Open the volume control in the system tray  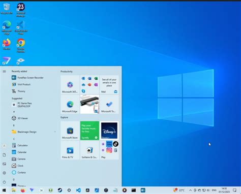208,190
